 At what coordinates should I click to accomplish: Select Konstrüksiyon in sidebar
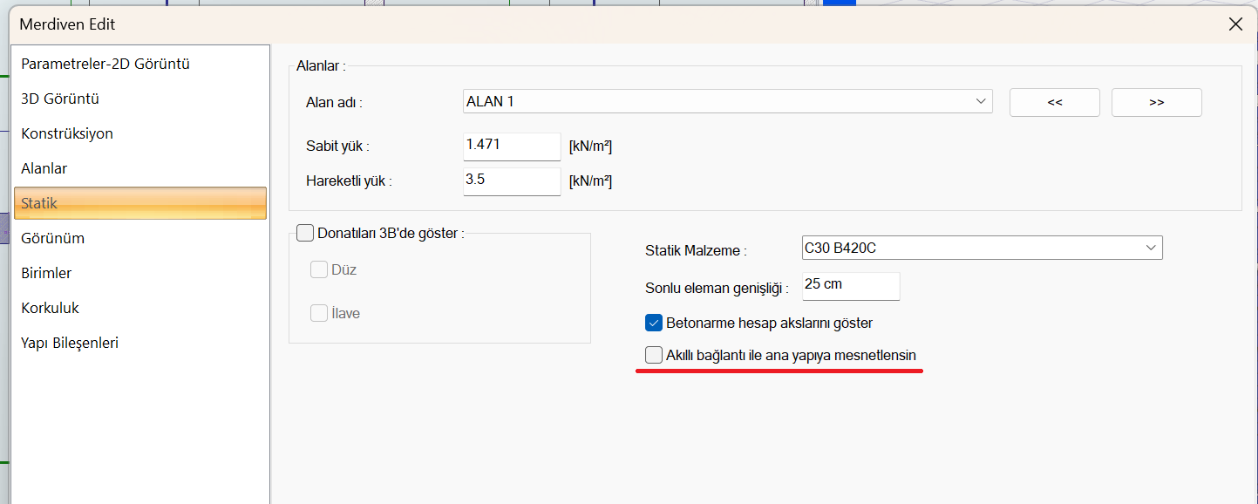tap(67, 133)
